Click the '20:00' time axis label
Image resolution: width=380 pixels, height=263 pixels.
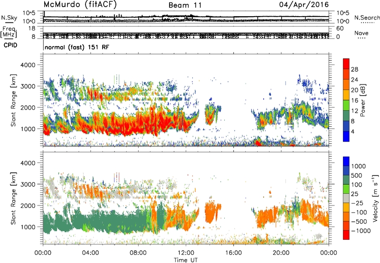point(281,253)
